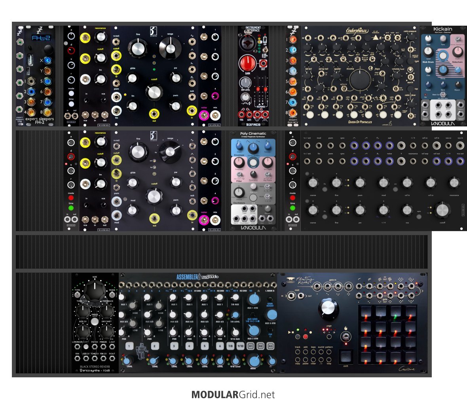Click the Befaco OUT jack
Viewport: 467px width, 403px height.
click(x=263, y=63)
